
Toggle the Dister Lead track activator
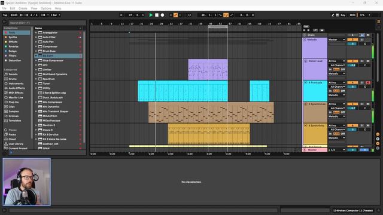(x=352, y=61)
